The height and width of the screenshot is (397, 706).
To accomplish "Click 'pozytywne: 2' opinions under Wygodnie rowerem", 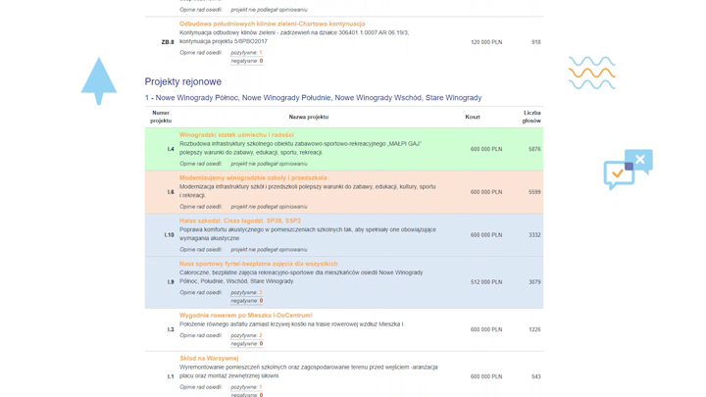I will point(246,335).
